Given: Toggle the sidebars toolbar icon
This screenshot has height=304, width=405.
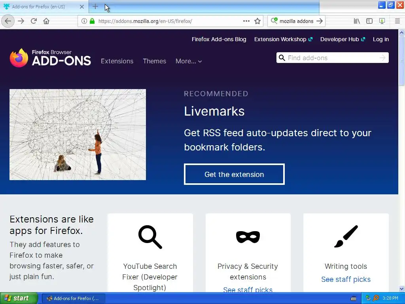Looking at the screenshot, I should (x=369, y=21).
